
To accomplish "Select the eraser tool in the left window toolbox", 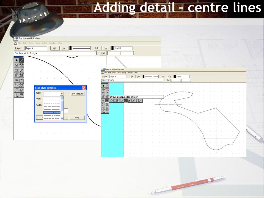I will [21, 90].
